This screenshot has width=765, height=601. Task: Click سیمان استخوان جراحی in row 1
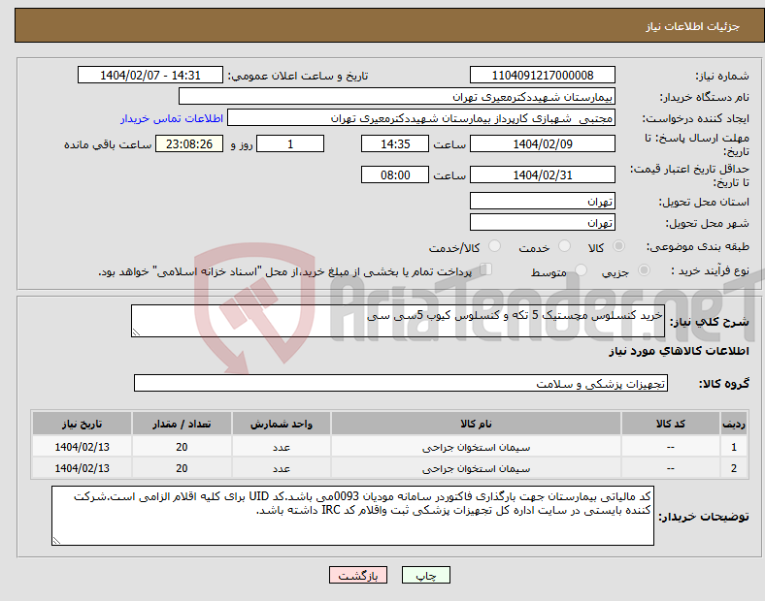[x=476, y=447]
